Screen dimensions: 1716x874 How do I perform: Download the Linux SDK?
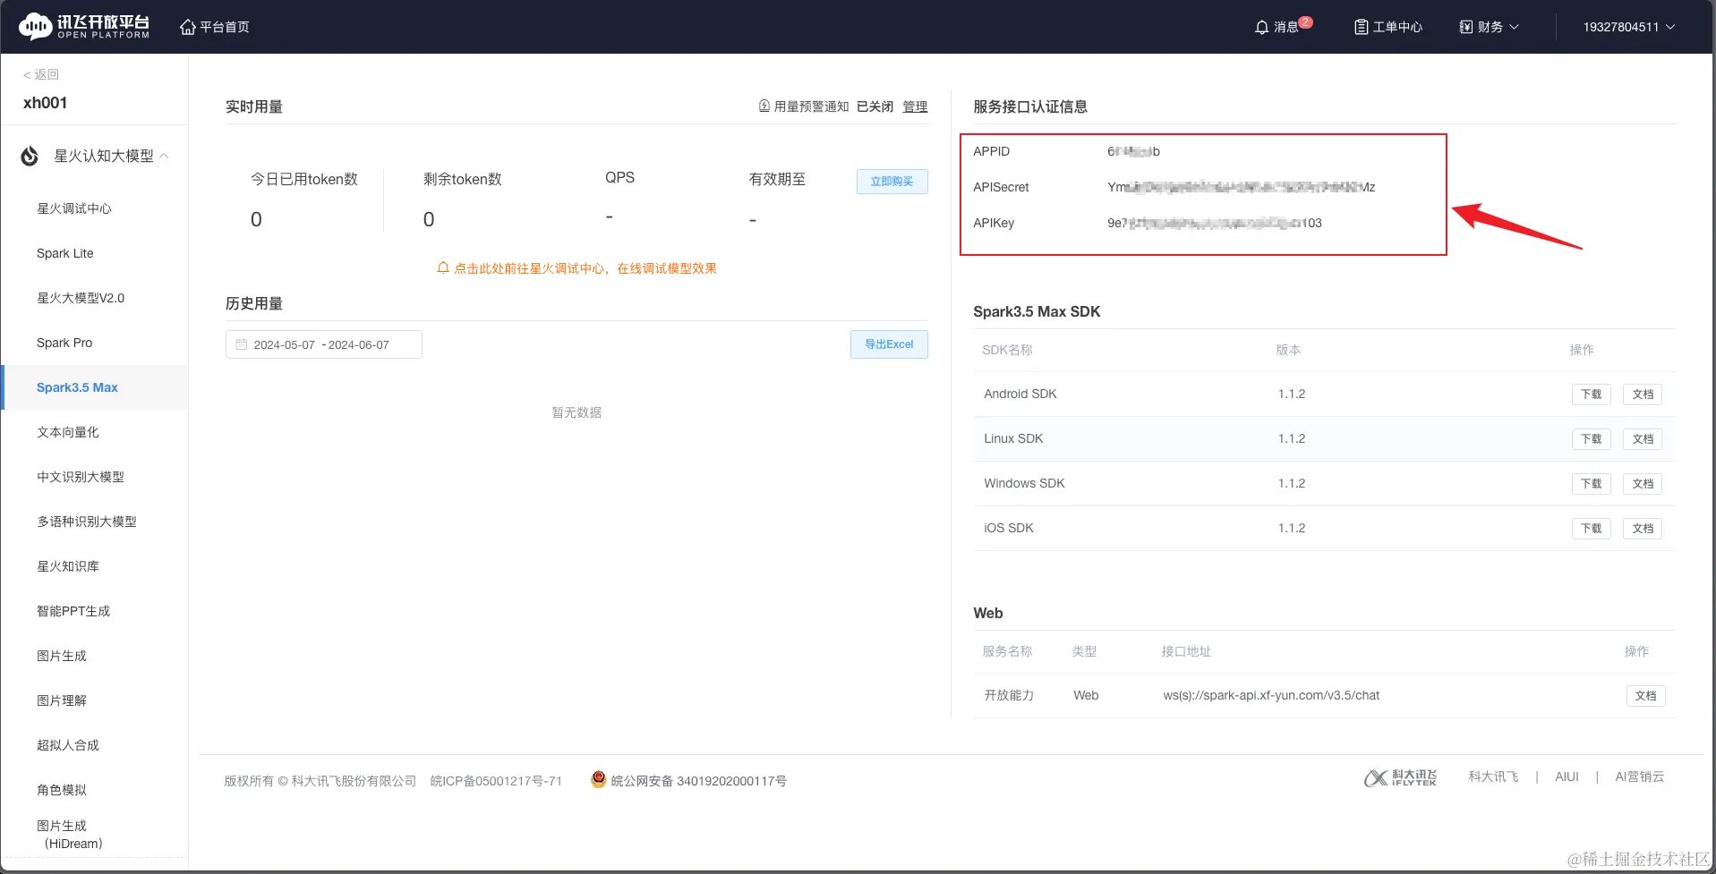tap(1591, 439)
